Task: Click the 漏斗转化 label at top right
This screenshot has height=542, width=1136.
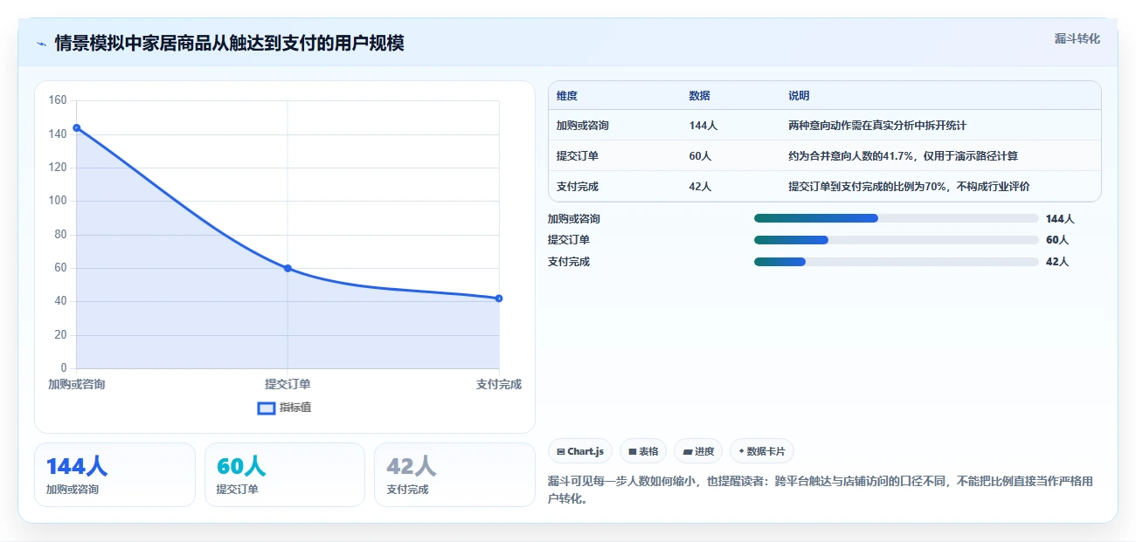Action: point(1077,38)
